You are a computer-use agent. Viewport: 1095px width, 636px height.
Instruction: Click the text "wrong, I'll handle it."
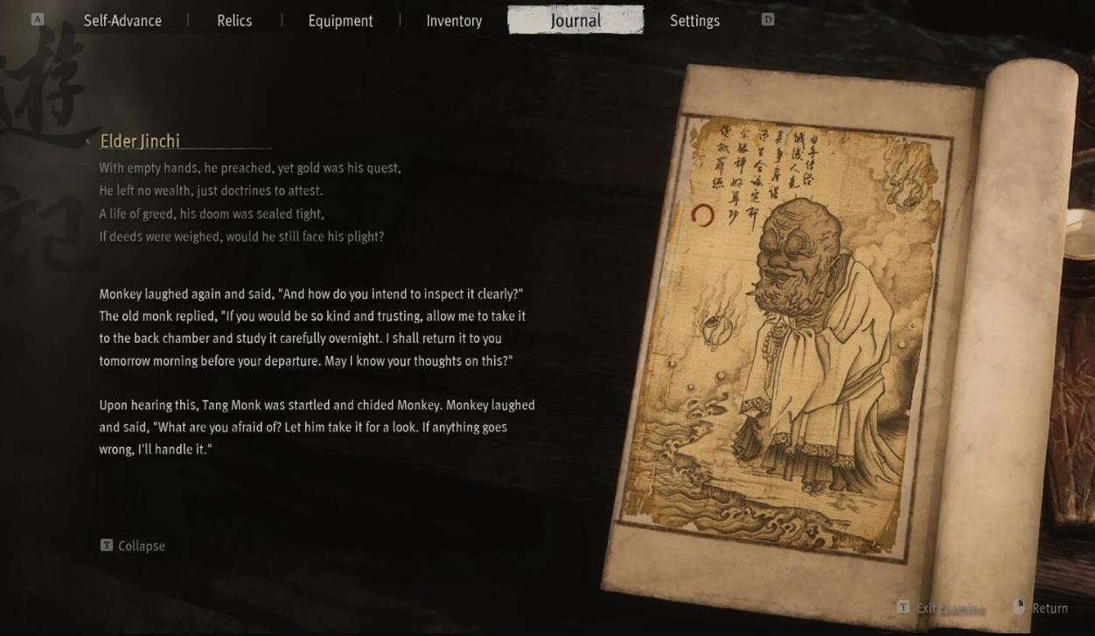click(156, 450)
